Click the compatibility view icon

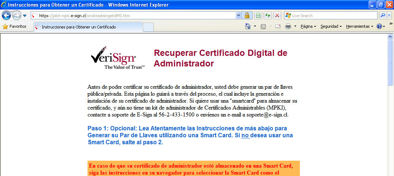pos(258,16)
